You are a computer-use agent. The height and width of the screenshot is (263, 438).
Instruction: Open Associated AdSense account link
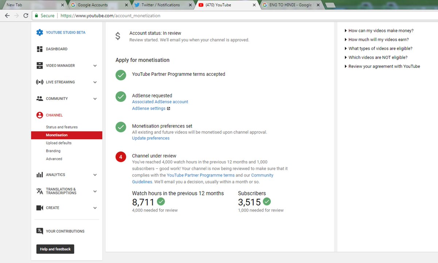[x=160, y=102]
